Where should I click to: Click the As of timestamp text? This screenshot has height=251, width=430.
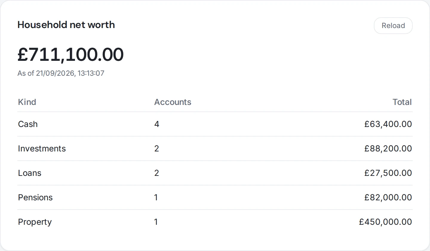pyautogui.click(x=61, y=73)
